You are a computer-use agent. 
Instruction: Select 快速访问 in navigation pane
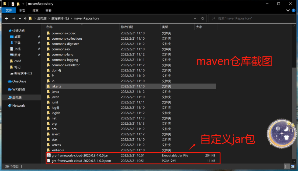18,31
